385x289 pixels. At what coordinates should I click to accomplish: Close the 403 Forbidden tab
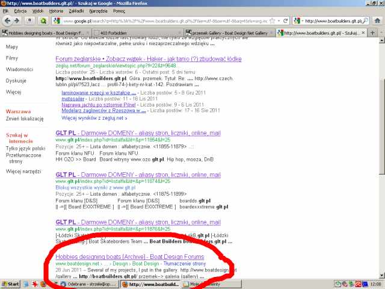pos(180,33)
